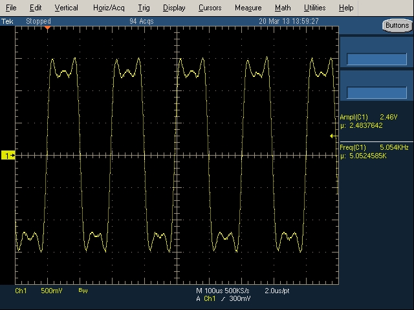Click the Ch1 label in bottom readout
Viewport: 414px width, 310px height.
(21, 291)
